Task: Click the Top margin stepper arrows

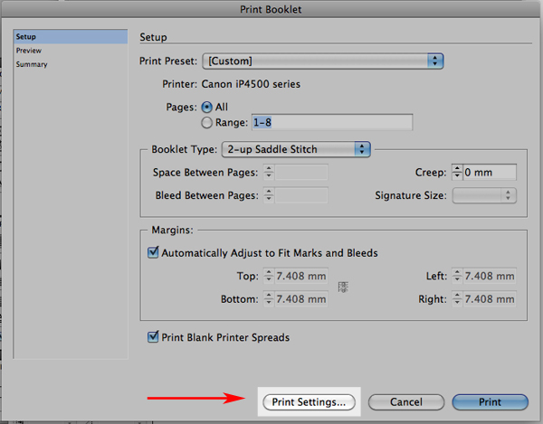Action: click(x=269, y=276)
